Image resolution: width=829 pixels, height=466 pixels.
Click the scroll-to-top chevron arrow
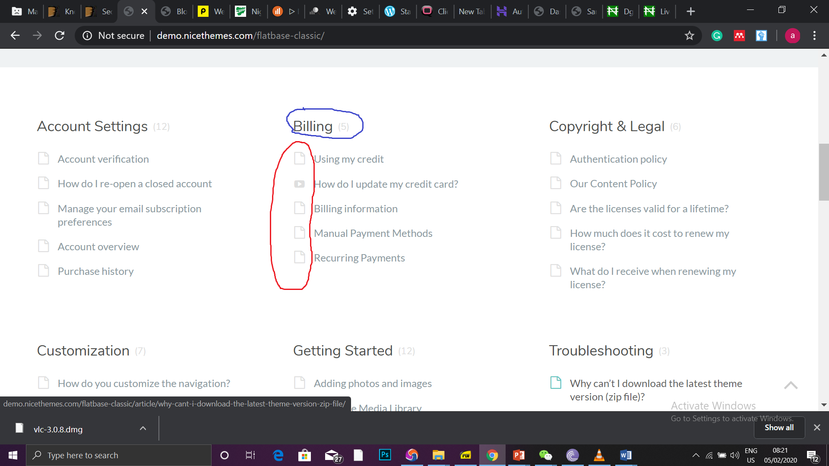(x=791, y=385)
